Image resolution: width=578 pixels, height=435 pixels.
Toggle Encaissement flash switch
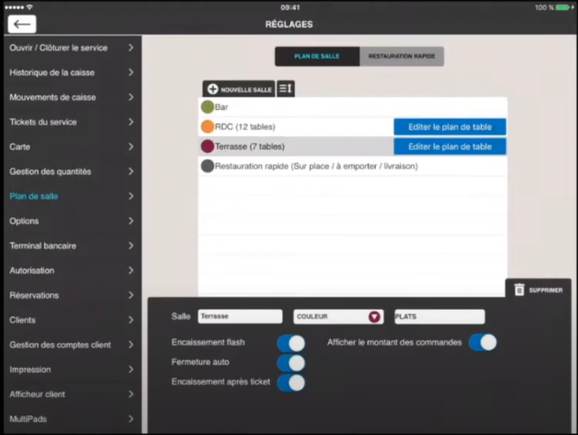click(291, 342)
